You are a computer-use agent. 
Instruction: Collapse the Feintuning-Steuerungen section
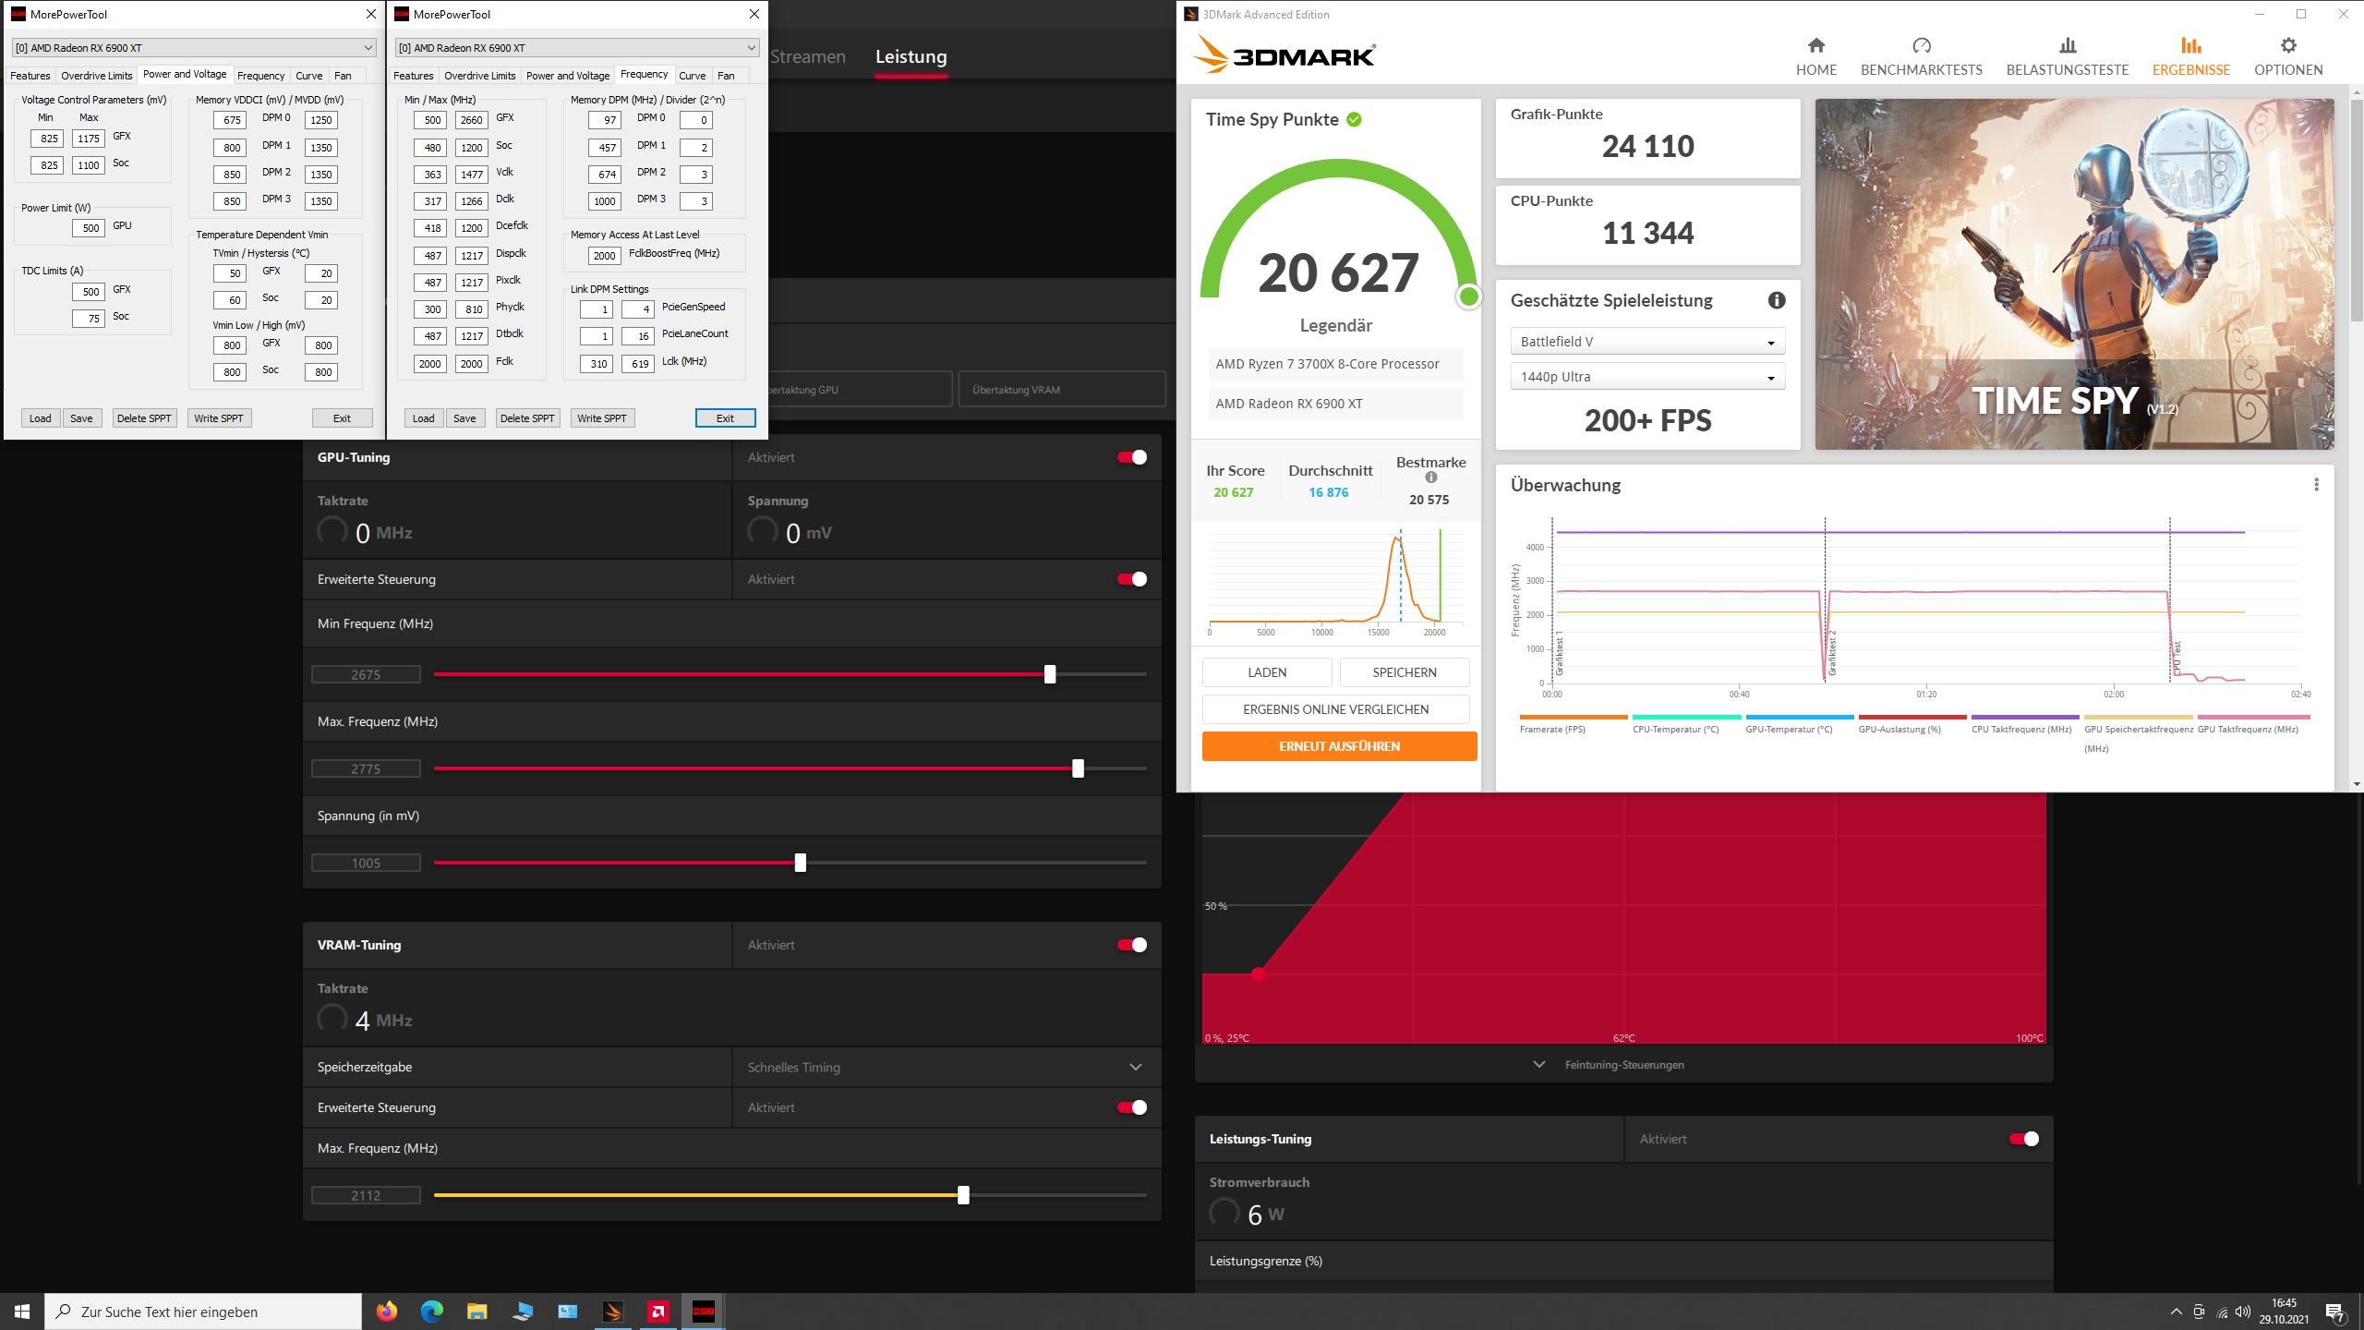(1623, 1065)
